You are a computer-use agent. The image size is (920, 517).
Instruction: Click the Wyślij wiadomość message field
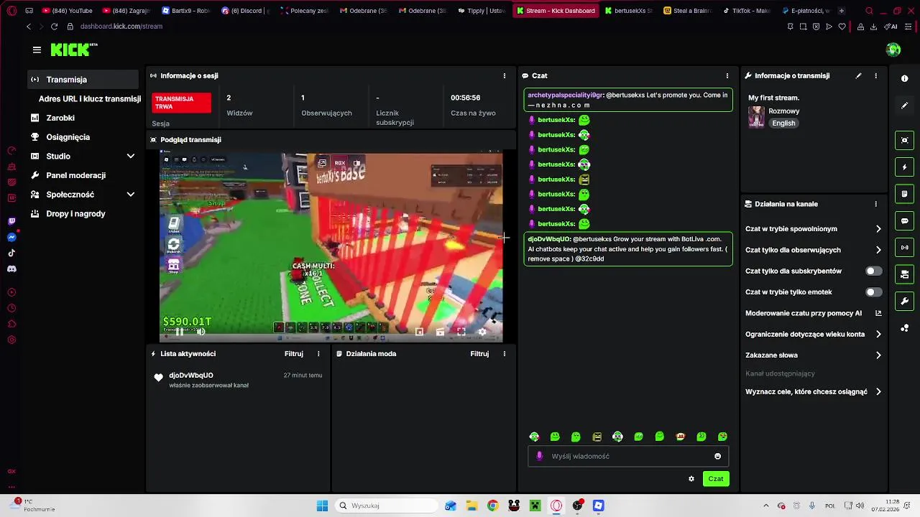click(628, 456)
